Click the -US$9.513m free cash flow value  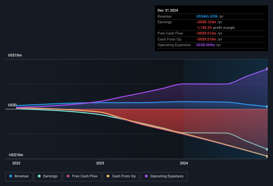(206, 33)
